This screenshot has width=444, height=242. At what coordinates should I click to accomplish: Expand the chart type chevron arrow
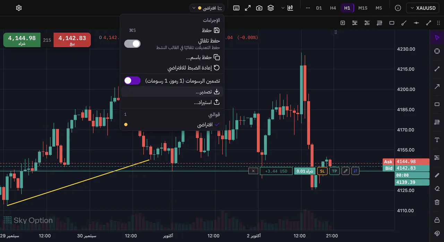283,8
